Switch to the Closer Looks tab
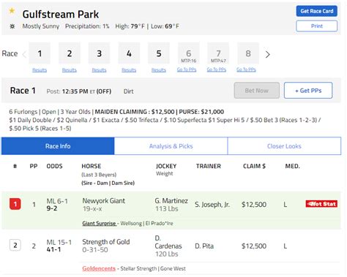This screenshot has width=347, height=277. [284, 146]
